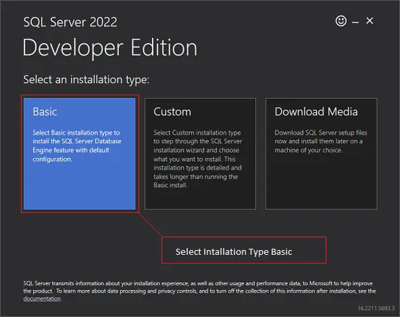Screen dimensions: 400x317
Task: Open the documentation link
Action: [x=42, y=298]
